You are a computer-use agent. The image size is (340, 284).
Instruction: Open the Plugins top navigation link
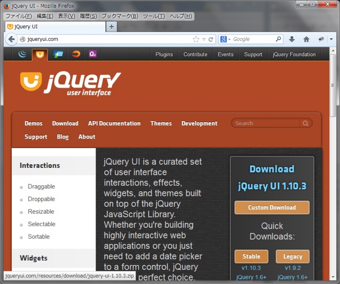pos(164,54)
